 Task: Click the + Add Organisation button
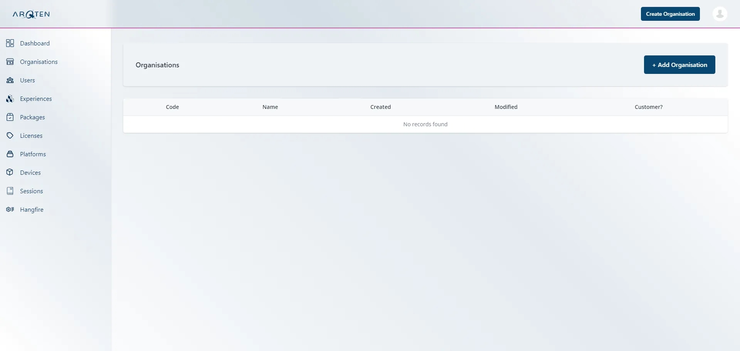679,65
